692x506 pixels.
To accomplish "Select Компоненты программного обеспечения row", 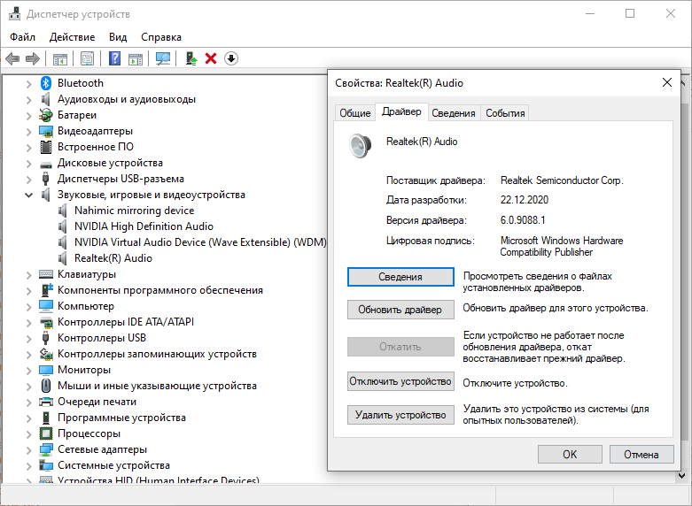I will tap(160, 290).
